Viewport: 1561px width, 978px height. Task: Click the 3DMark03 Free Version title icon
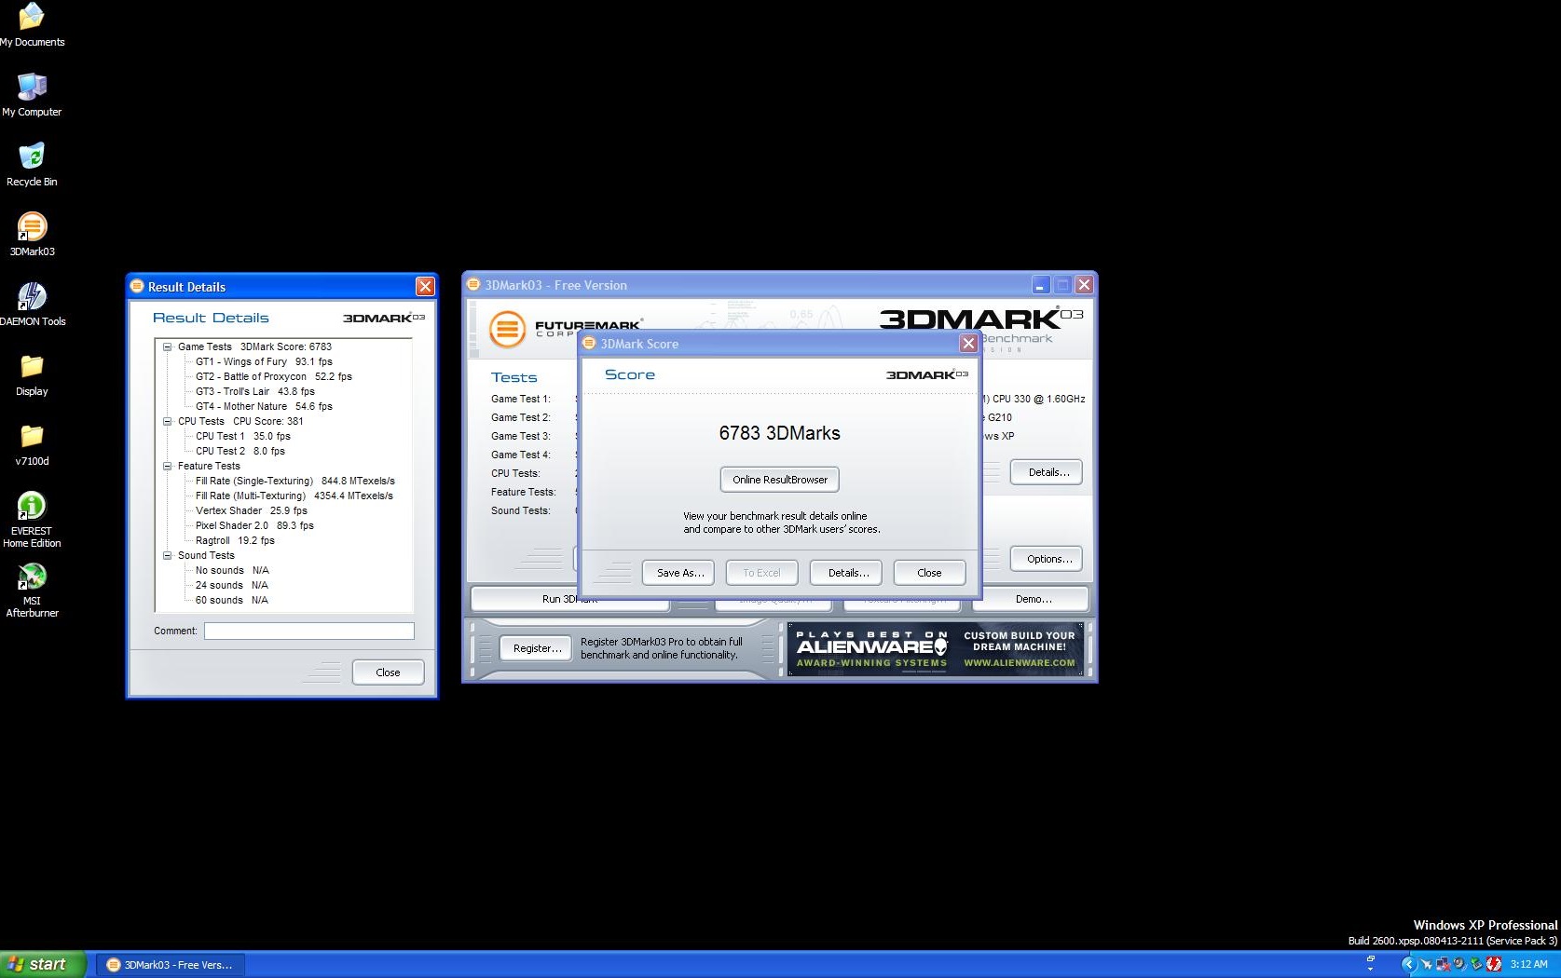(473, 285)
